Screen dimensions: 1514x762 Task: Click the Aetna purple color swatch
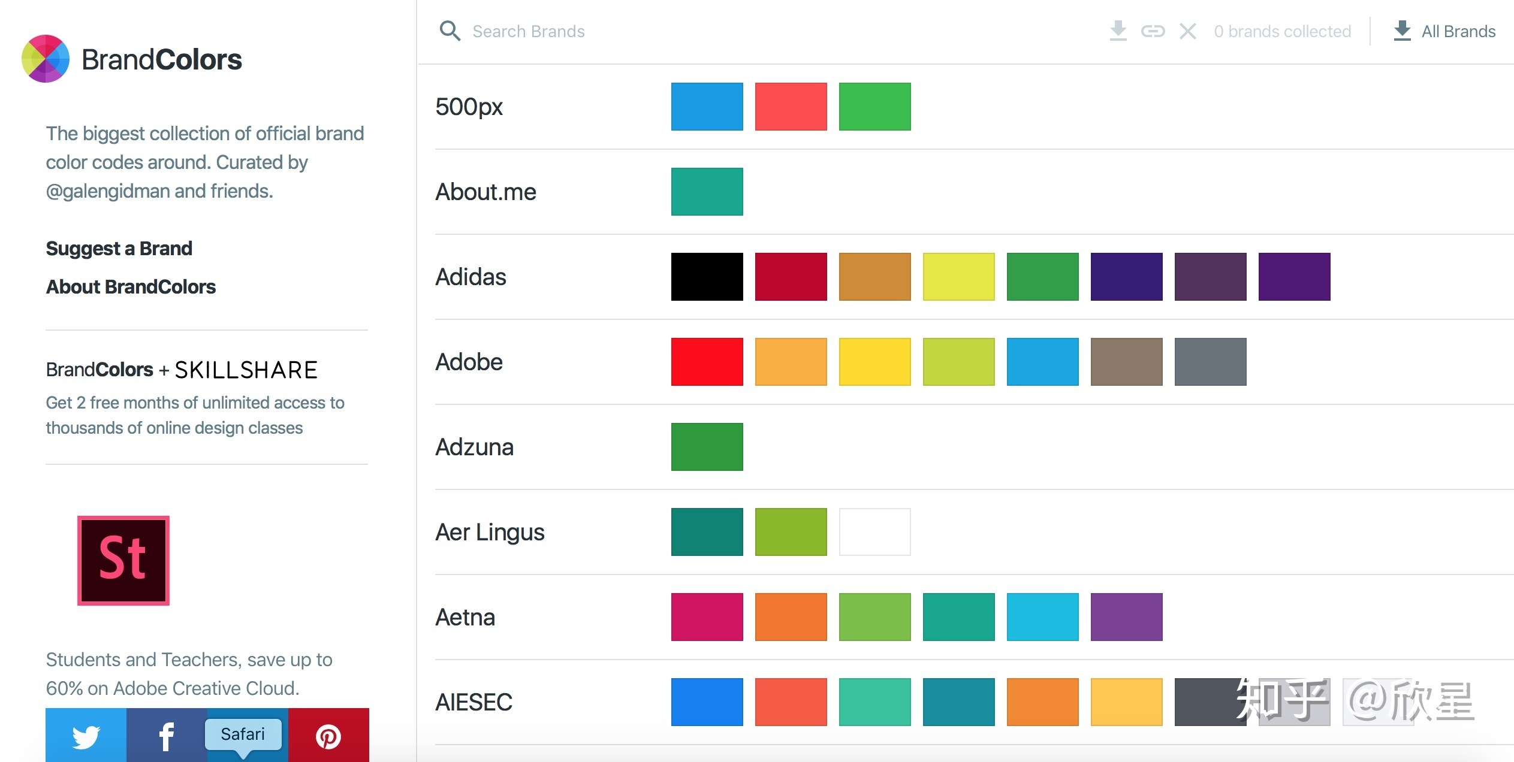[1126, 617]
